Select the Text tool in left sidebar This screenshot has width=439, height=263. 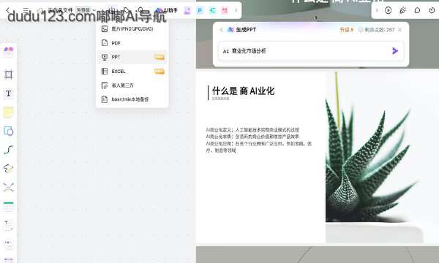click(x=8, y=94)
